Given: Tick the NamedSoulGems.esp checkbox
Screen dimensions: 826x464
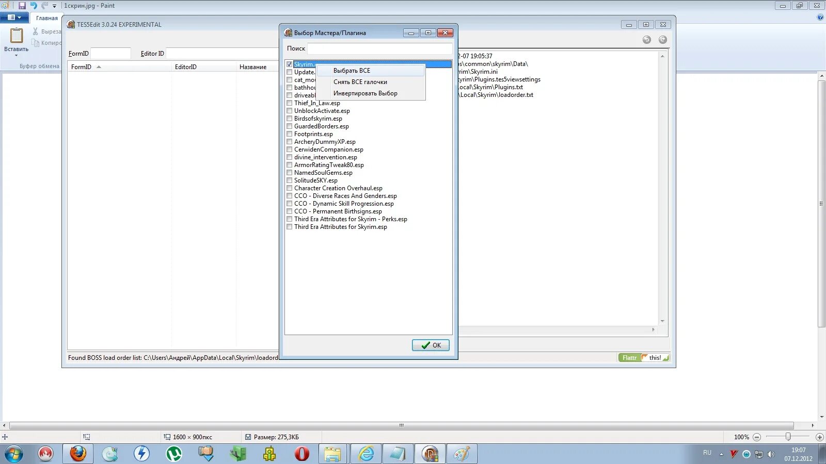Looking at the screenshot, I should pyautogui.click(x=289, y=173).
